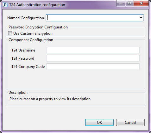Focus the T24 Company Code field
This screenshot has height=133, width=151.
coord(93,66)
